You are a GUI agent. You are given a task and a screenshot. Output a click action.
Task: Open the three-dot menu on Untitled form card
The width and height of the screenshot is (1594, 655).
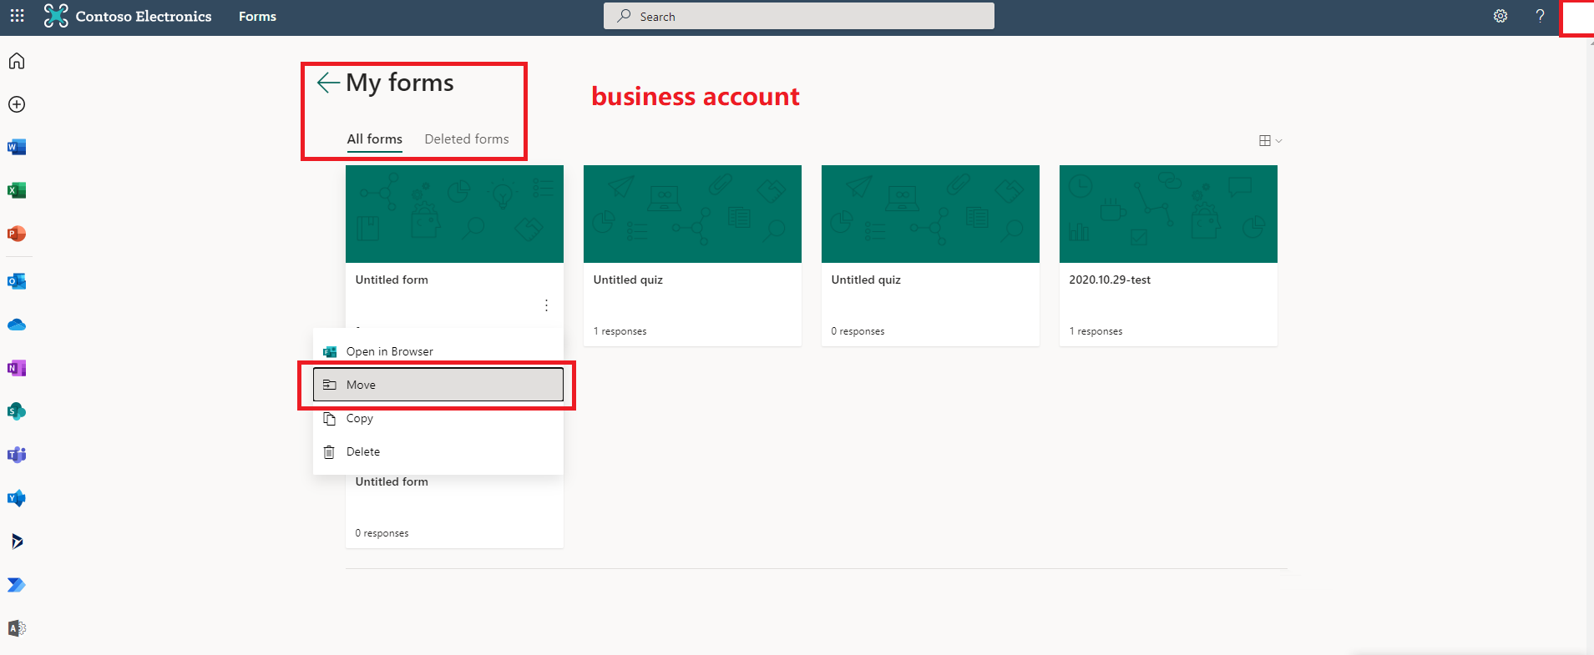coord(546,305)
